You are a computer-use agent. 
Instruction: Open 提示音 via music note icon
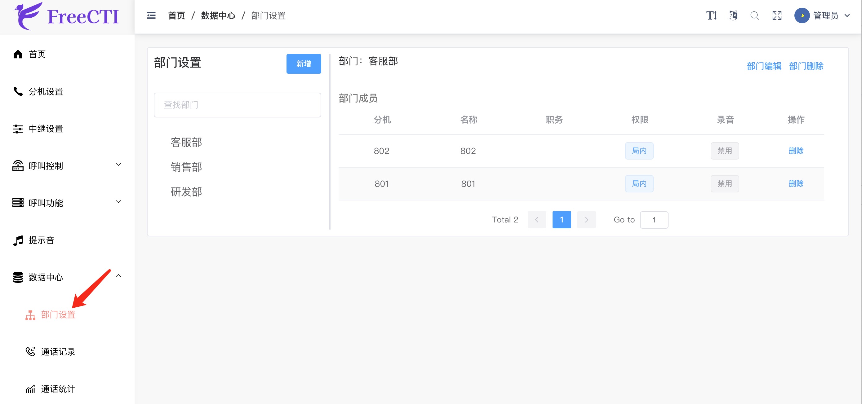click(x=18, y=240)
